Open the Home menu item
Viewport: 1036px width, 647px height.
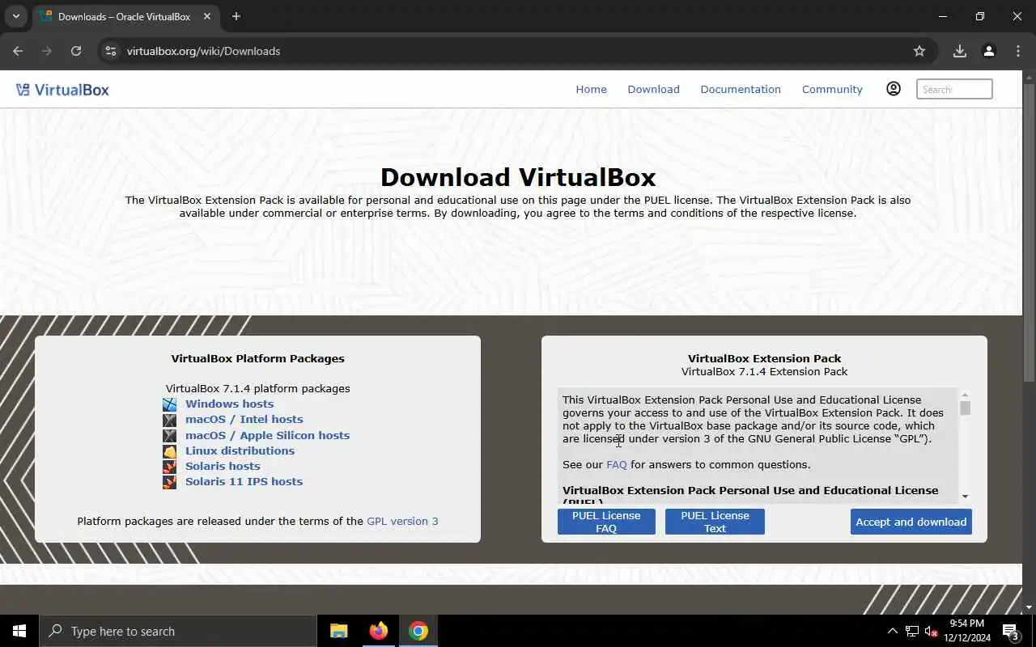(591, 89)
